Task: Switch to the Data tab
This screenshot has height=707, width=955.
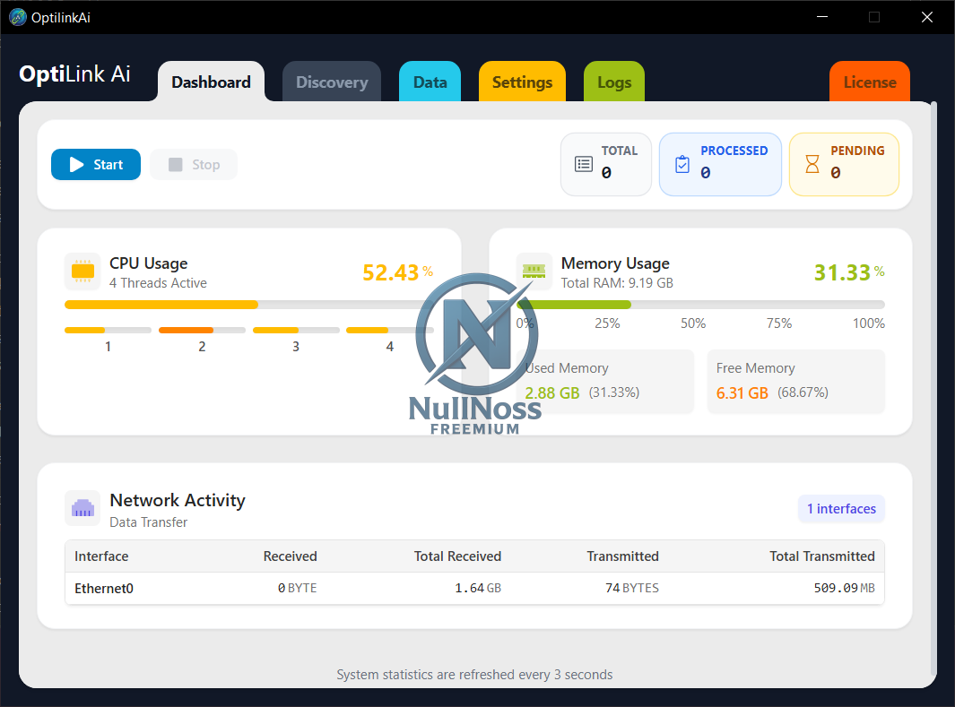Action: [430, 82]
